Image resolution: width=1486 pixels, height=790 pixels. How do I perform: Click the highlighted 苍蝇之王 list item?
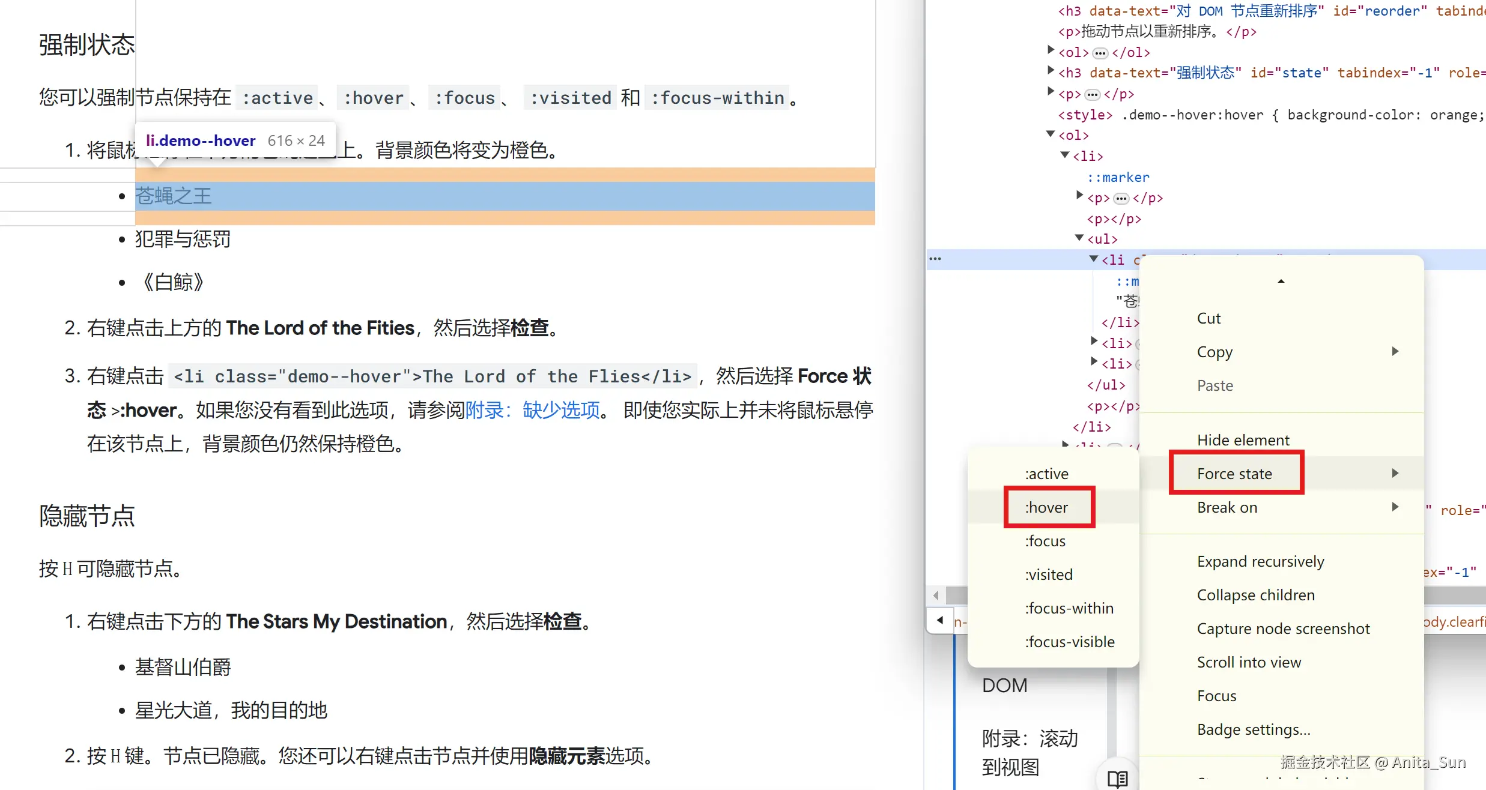pyautogui.click(x=174, y=196)
